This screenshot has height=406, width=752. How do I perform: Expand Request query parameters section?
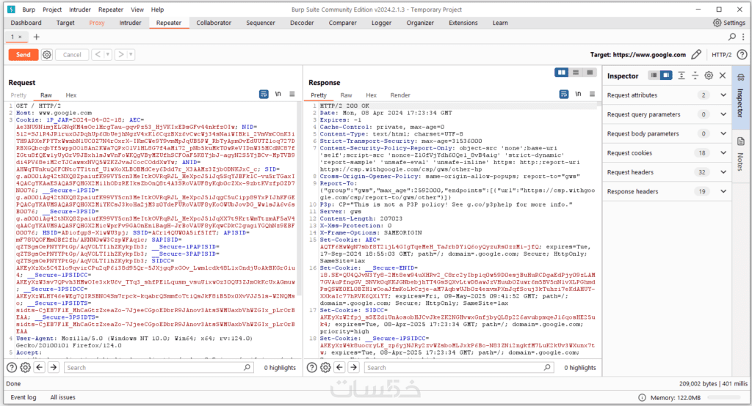click(x=667, y=114)
